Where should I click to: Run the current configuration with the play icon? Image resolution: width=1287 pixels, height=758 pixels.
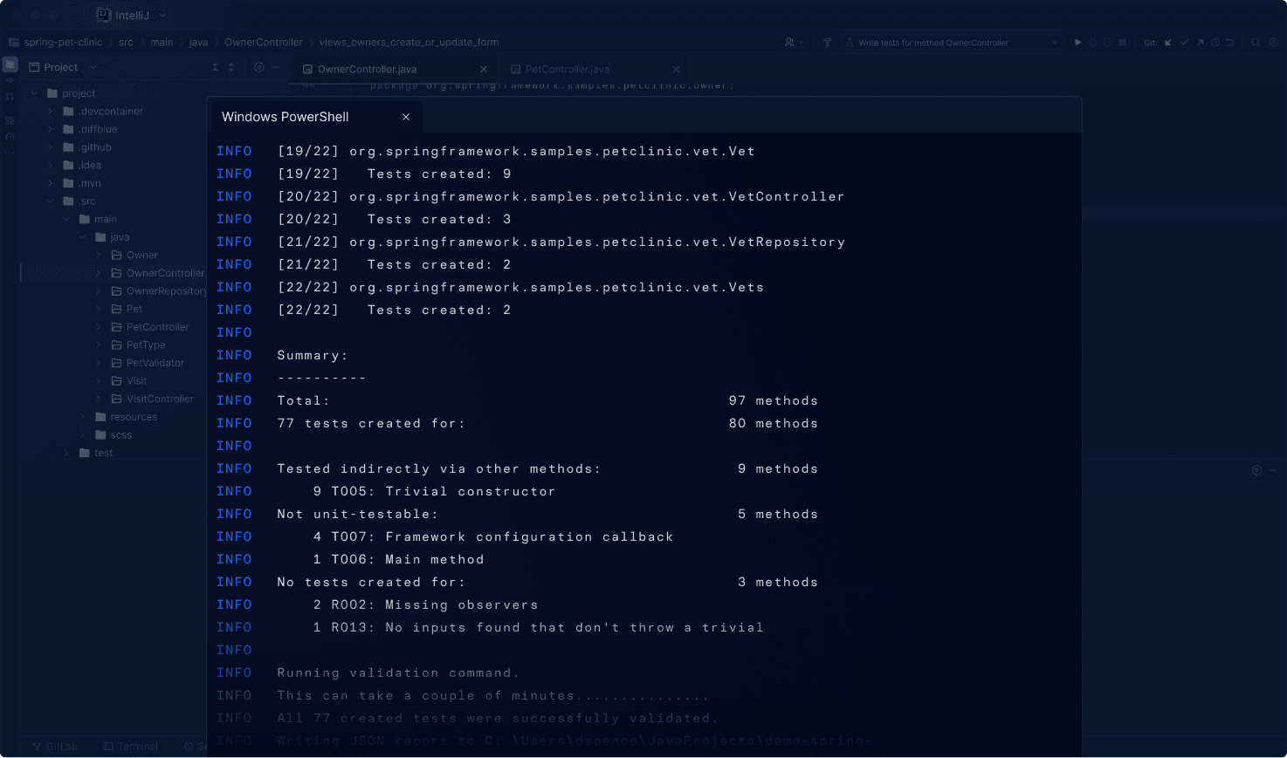pos(1078,41)
